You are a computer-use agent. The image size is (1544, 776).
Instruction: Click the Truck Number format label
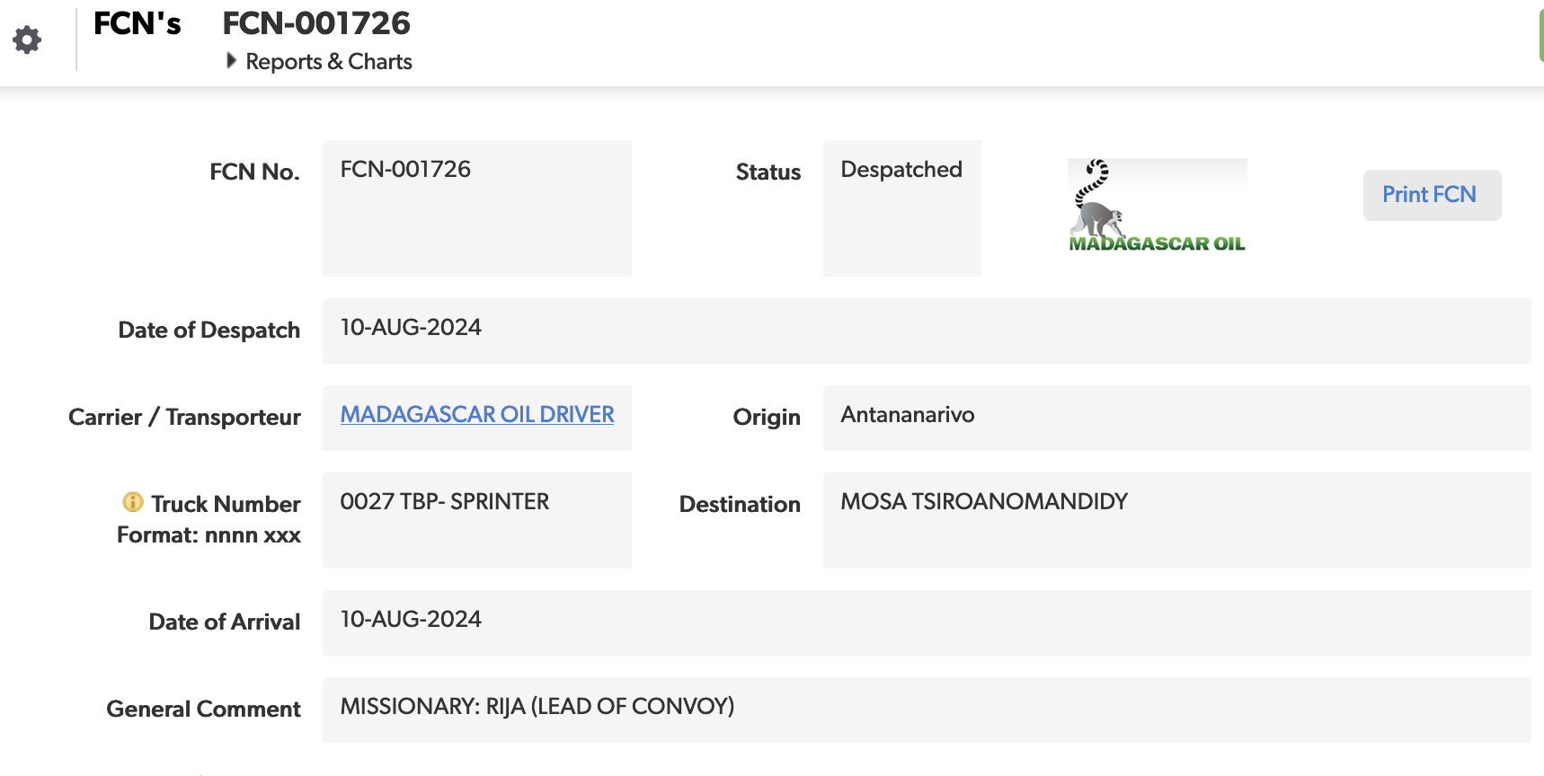click(209, 535)
